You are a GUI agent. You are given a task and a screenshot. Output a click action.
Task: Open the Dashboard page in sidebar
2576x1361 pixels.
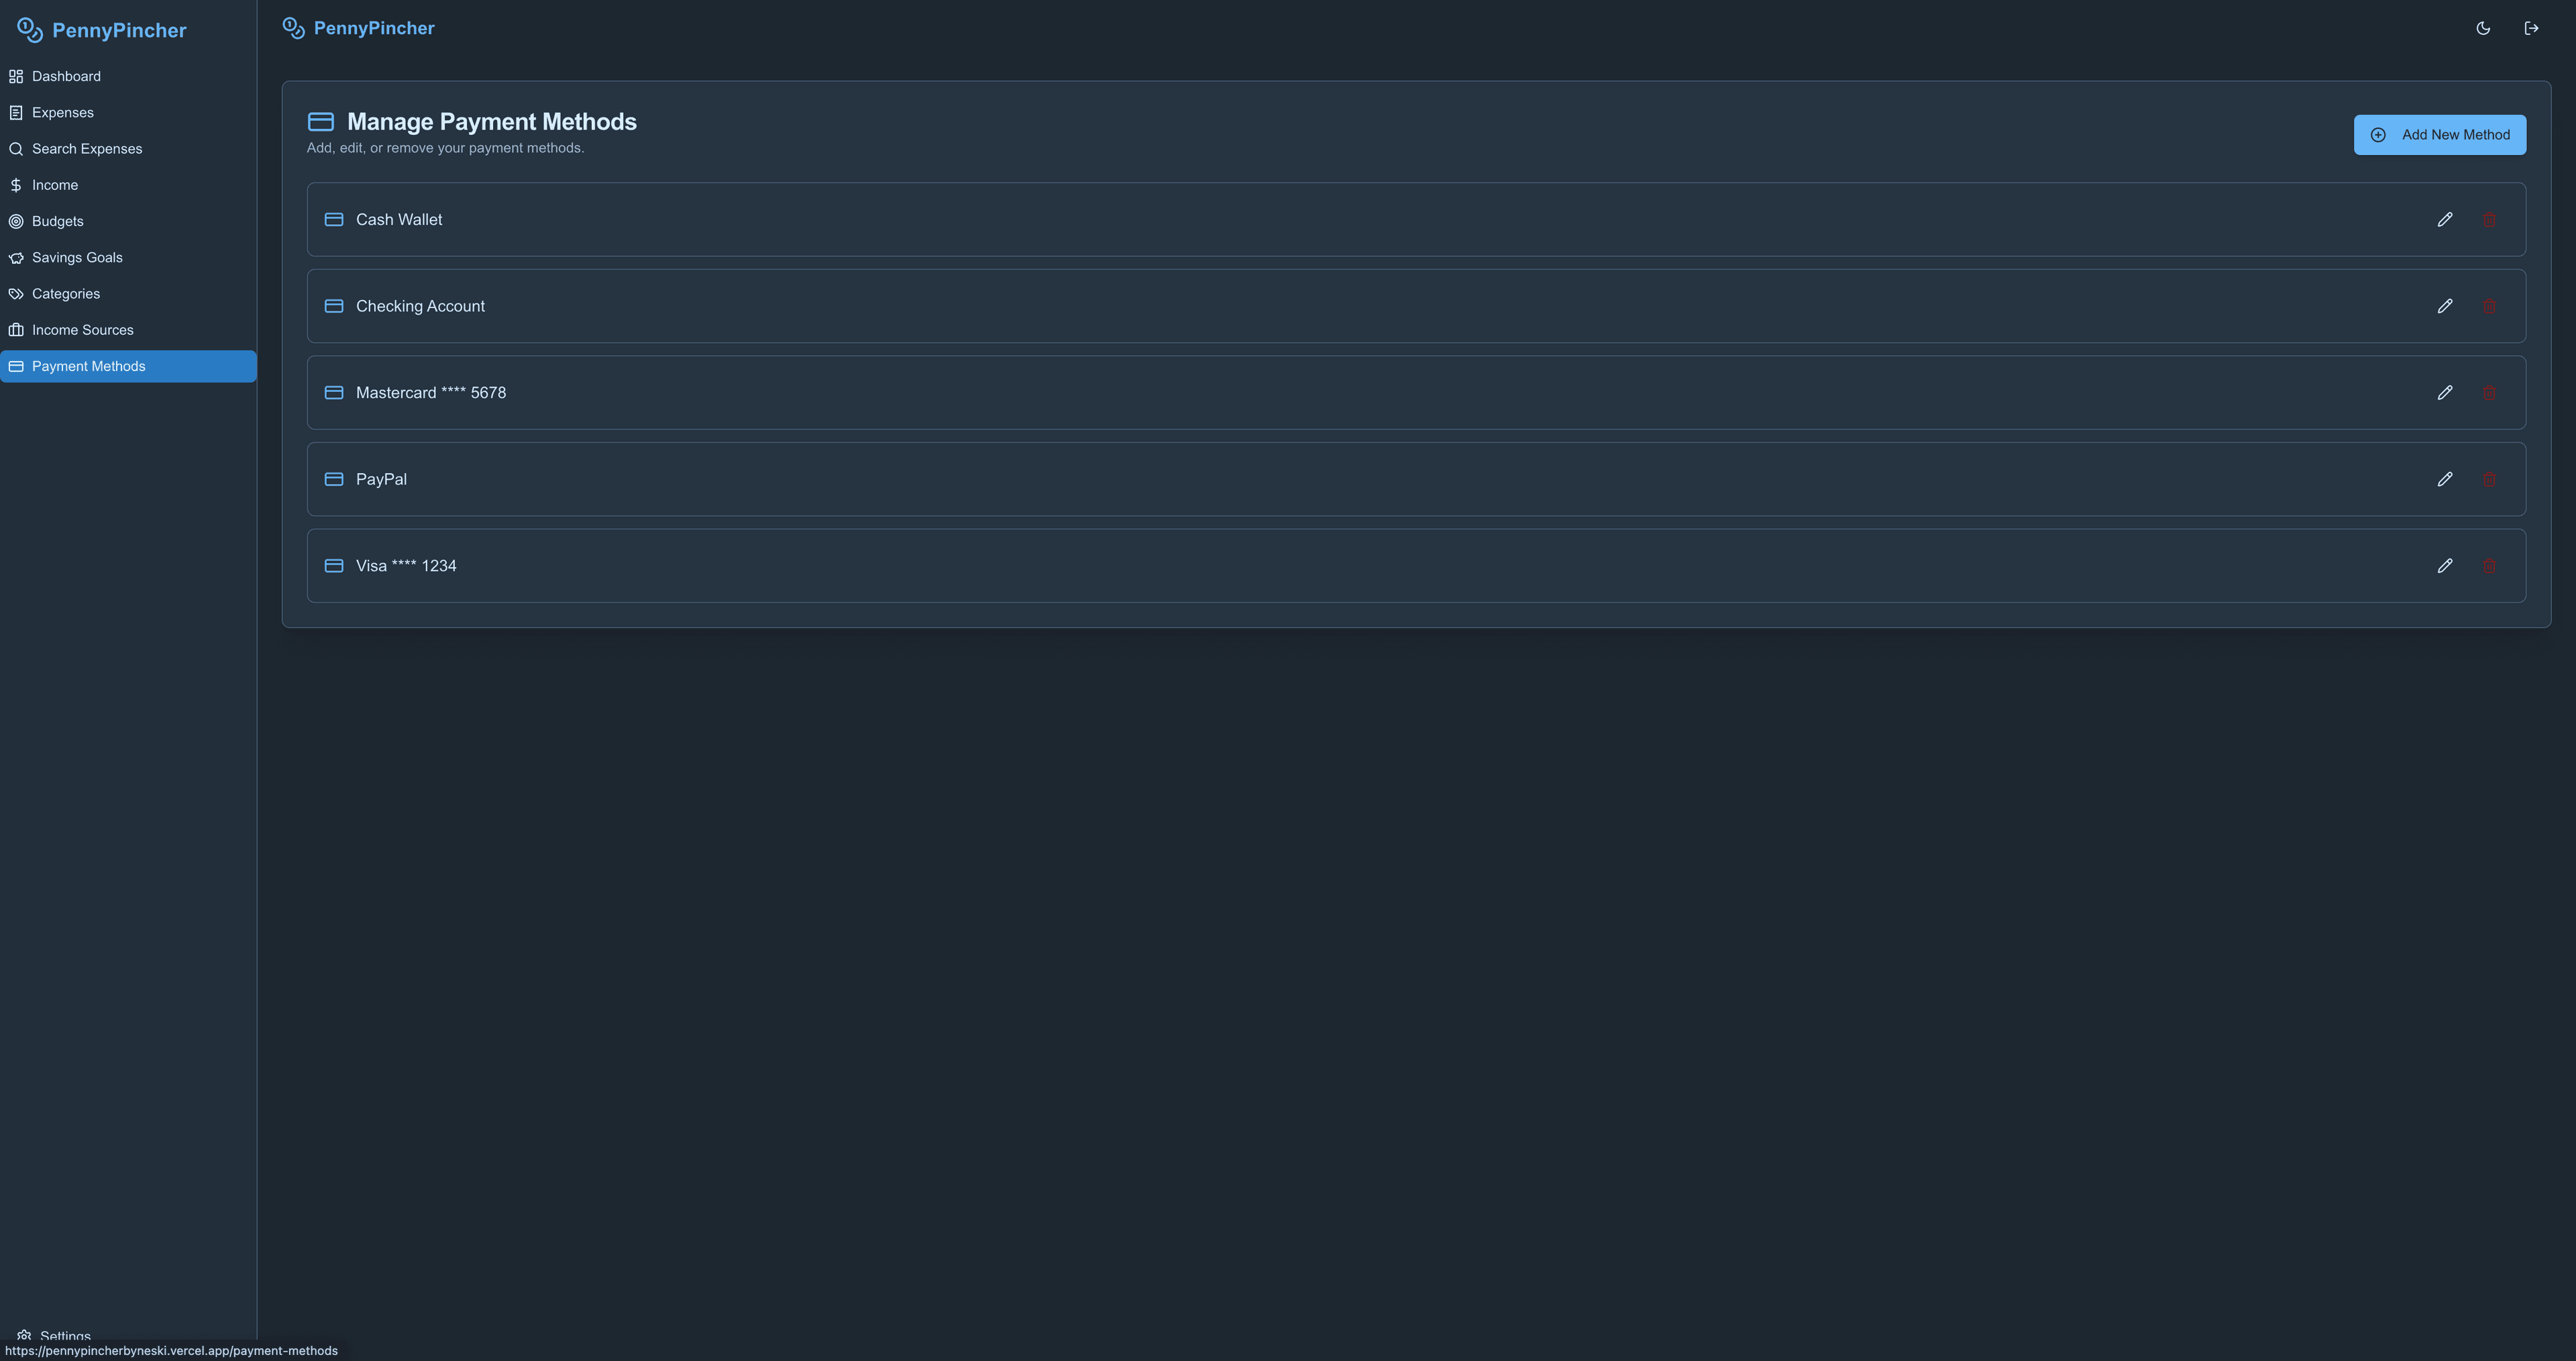66,76
